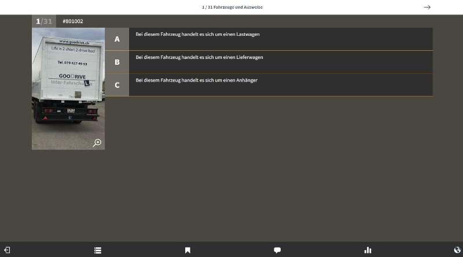463x257 pixels.
Task: Choose answer text ending with 'Lieferwagen'
Action: point(199,57)
